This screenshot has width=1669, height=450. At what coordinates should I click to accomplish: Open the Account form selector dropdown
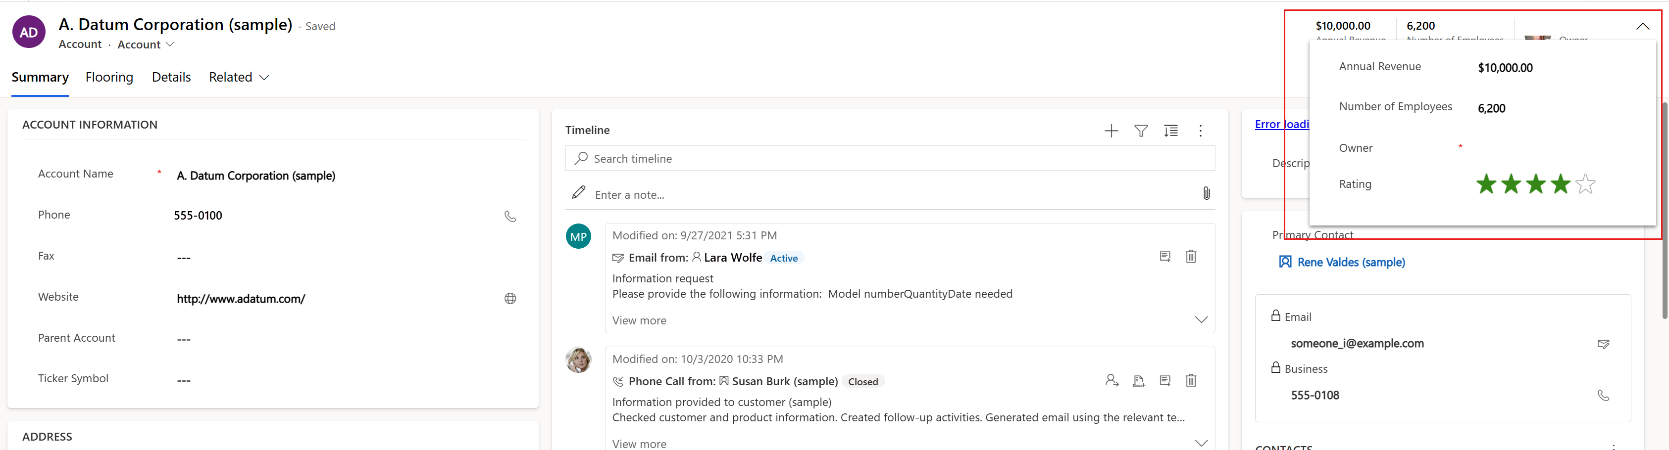[145, 44]
